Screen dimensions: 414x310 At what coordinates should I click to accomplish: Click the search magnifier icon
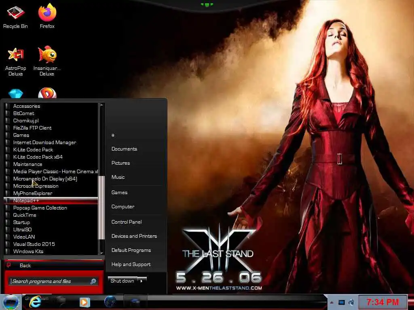[93, 281]
